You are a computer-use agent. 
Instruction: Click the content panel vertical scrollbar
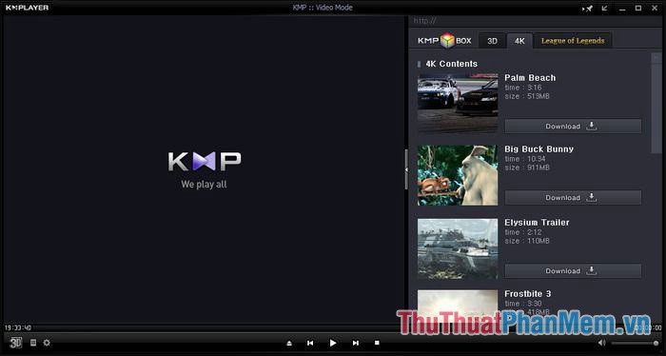(656, 103)
